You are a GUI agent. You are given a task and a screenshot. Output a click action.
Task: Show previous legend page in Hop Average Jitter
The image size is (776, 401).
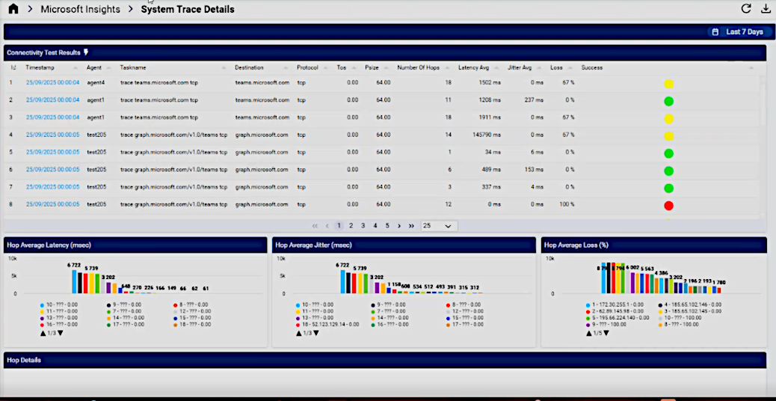[298, 333]
